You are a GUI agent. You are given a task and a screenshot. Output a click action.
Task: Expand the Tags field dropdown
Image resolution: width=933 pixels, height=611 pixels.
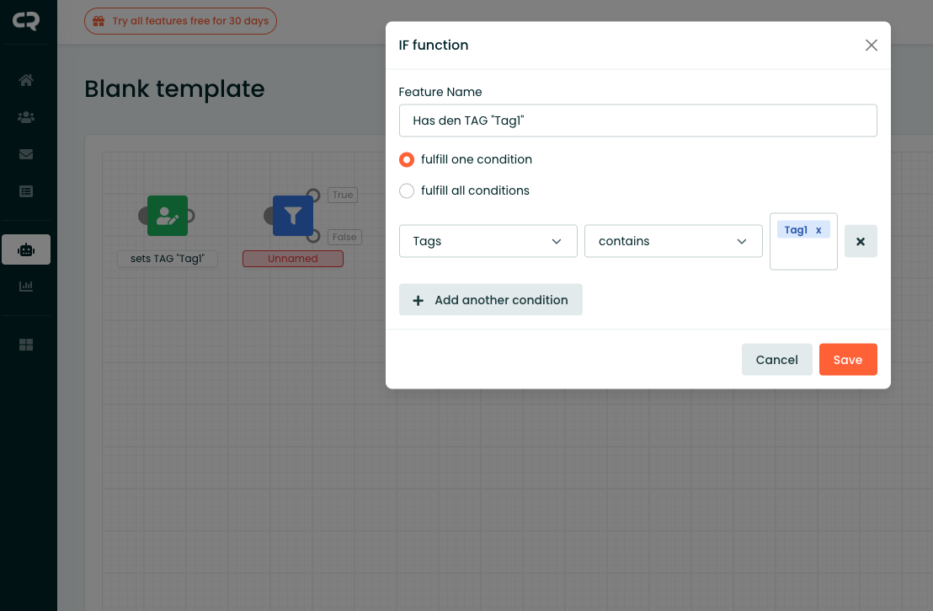point(488,241)
